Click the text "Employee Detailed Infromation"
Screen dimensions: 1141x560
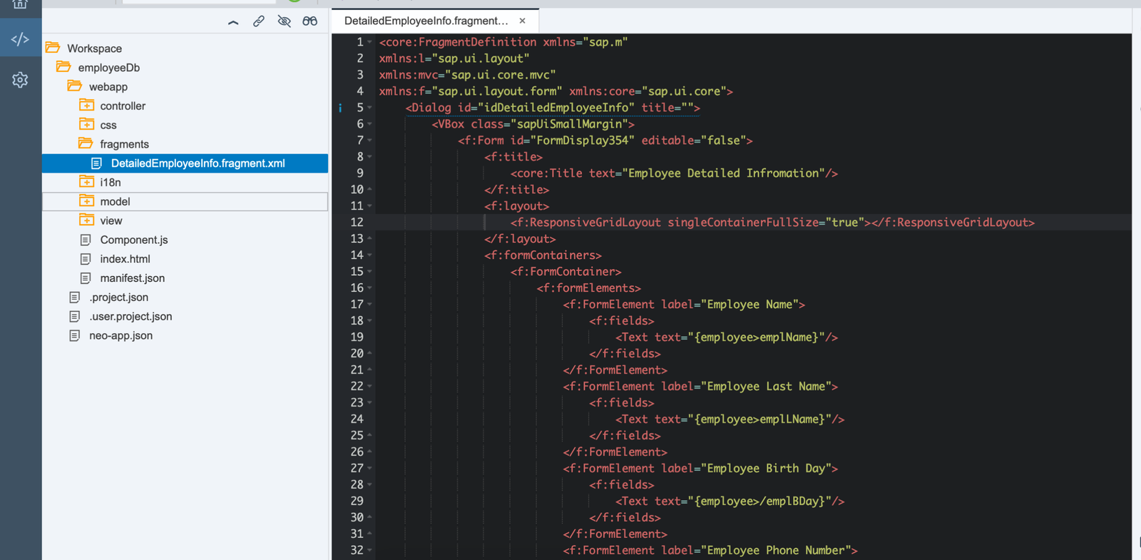[723, 173]
